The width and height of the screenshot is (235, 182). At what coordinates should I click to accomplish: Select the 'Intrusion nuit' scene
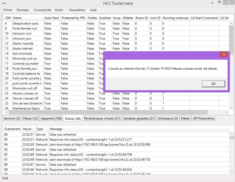coord(117,33)
